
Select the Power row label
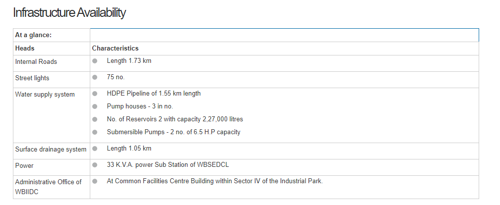click(x=24, y=166)
